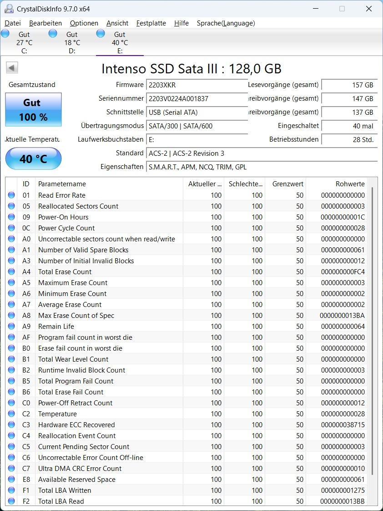The image size is (383, 511).
Task: Click status orb of Hardware ECC Recovered row
Action: 11,424
